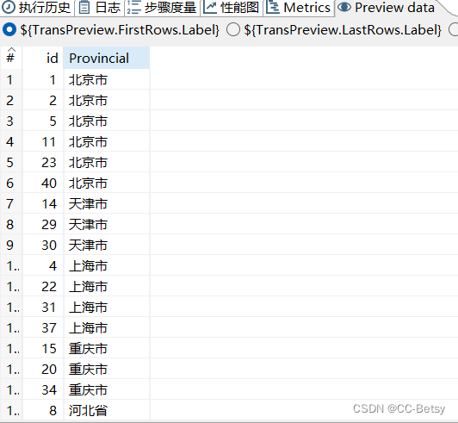Select the 北京市 cell with id 11

click(107, 142)
